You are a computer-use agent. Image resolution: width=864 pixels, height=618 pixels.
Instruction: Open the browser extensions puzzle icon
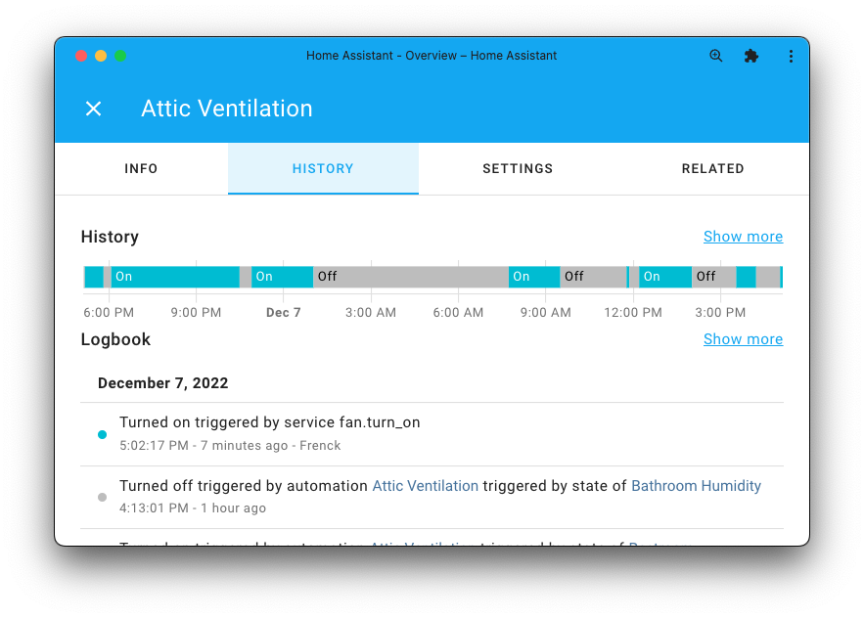click(x=751, y=56)
